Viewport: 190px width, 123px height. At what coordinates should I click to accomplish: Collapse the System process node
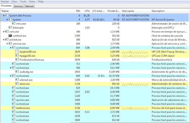point(7,19)
